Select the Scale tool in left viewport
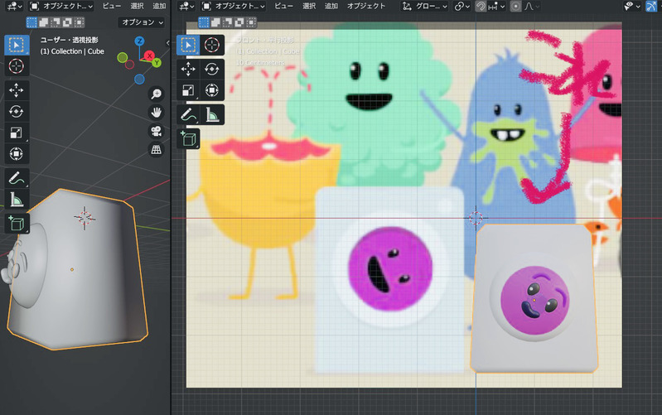The height and width of the screenshot is (415, 662). pyautogui.click(x=17, y=133)
